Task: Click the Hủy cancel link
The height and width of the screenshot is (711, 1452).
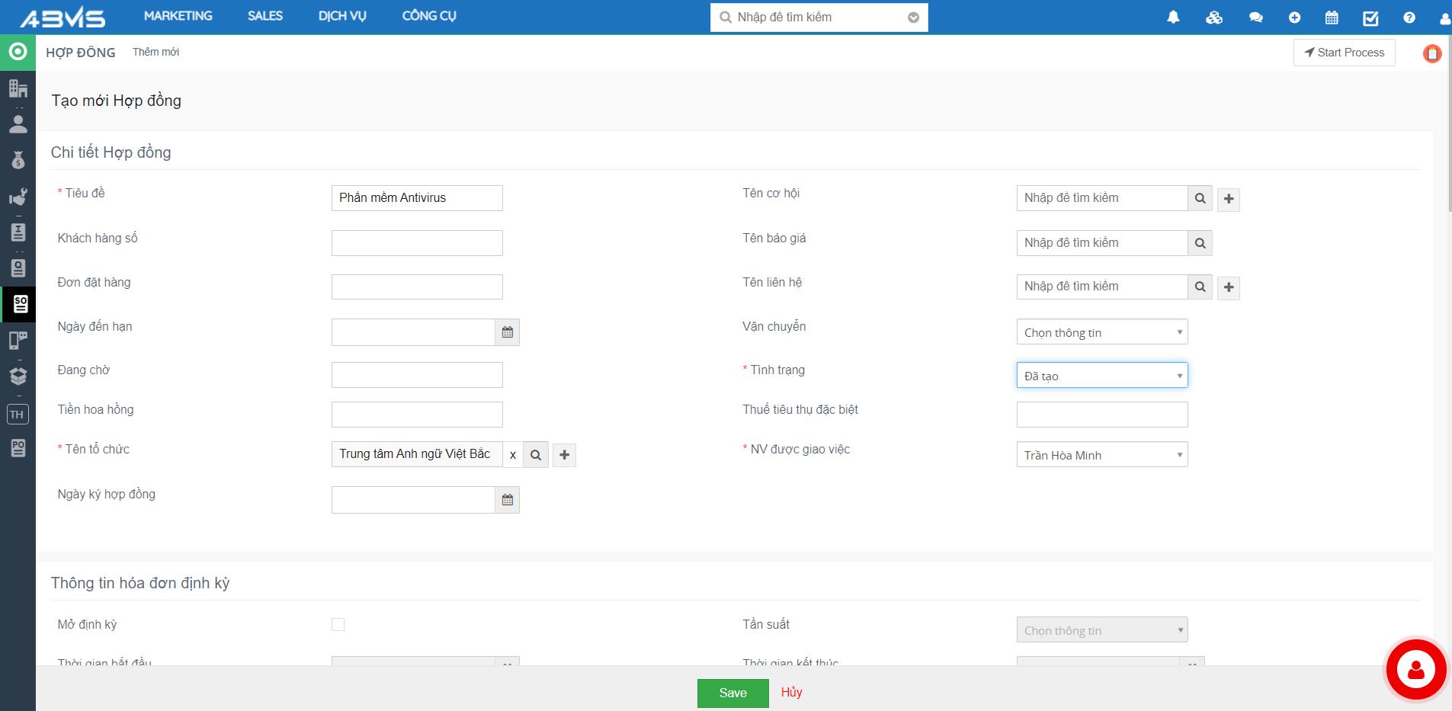Action: tap(791, 692)
